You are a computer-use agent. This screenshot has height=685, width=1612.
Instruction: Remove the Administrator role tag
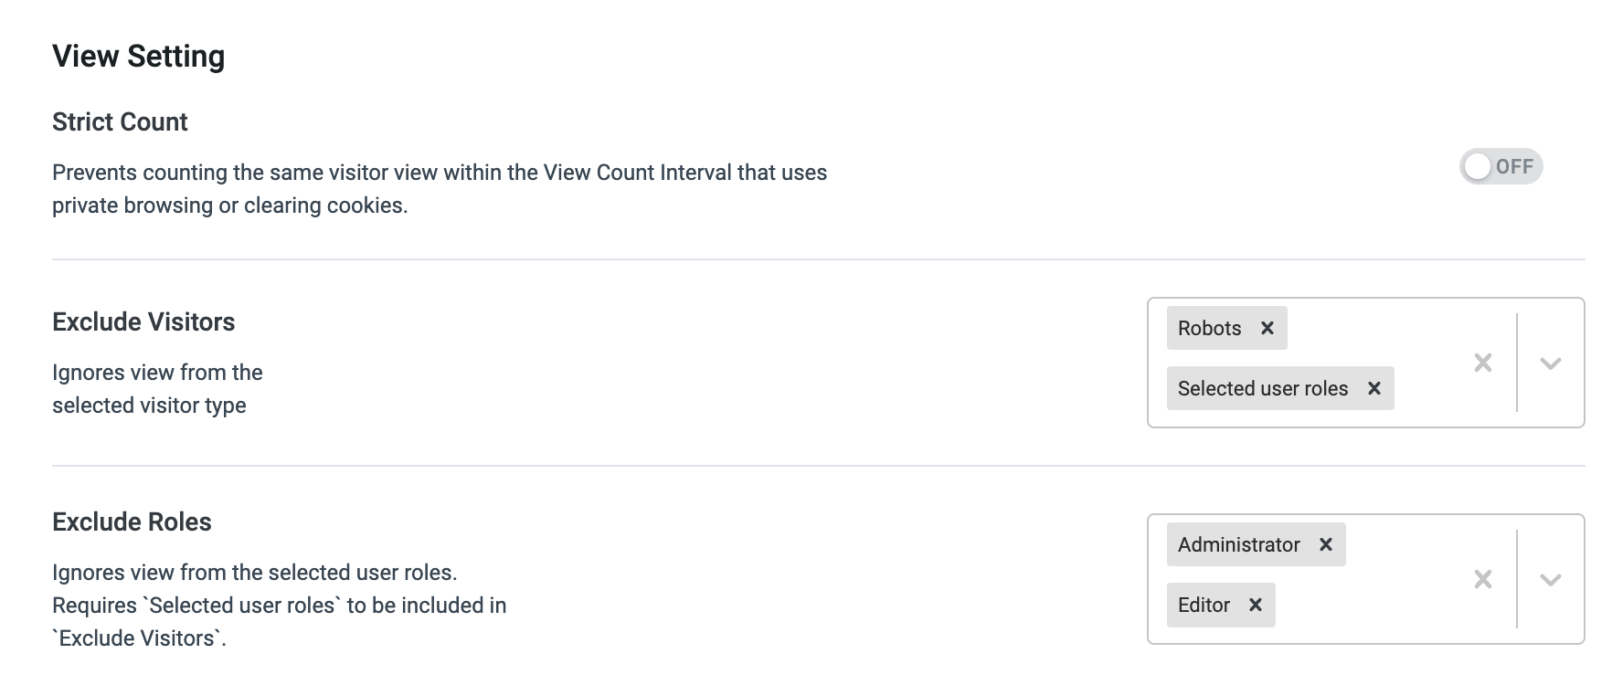coord(1325,544)
